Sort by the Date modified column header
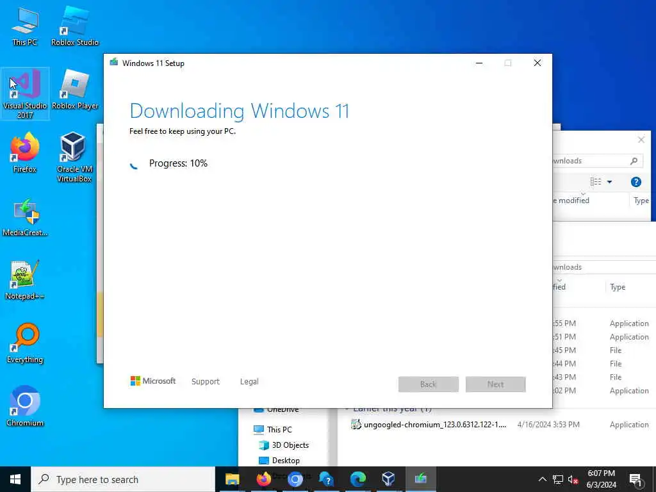This screenshot has width=656, height=492. click(571, 201)
